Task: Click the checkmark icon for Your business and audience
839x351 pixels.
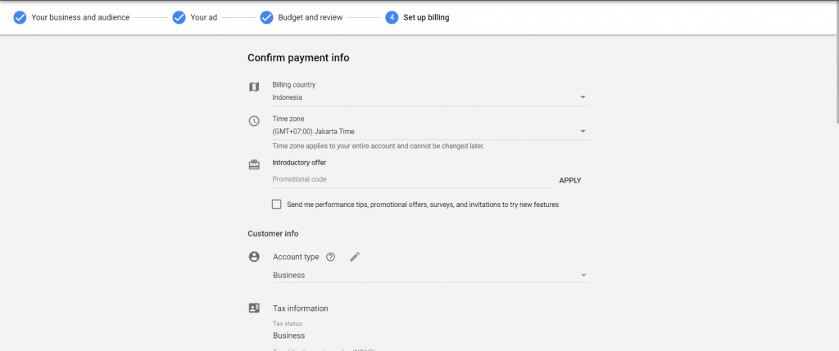Action: 20,18
